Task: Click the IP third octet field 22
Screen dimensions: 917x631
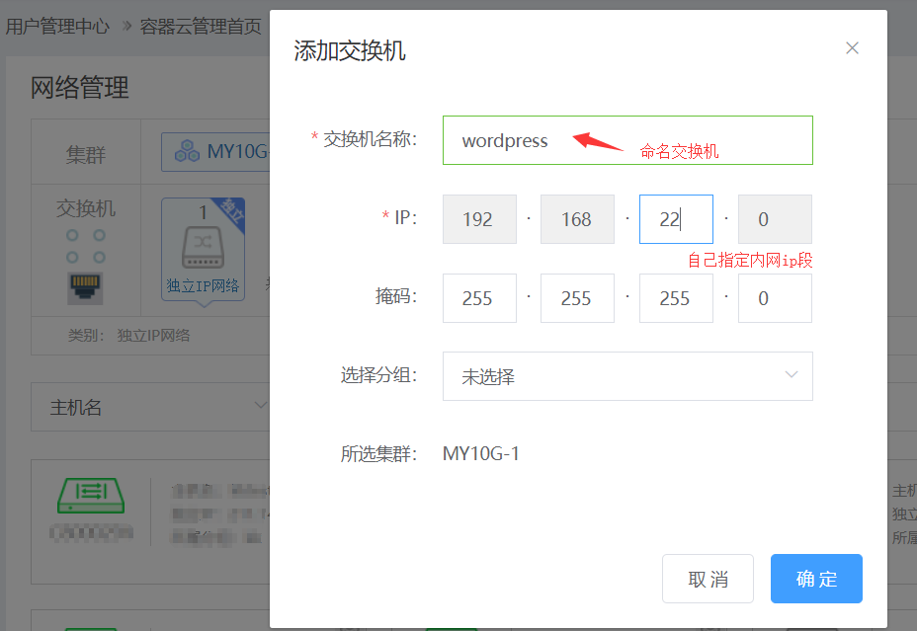Action: 676,219
